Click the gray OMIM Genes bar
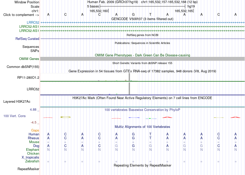Viewport: 245px width, 175px height. (142, 59)
